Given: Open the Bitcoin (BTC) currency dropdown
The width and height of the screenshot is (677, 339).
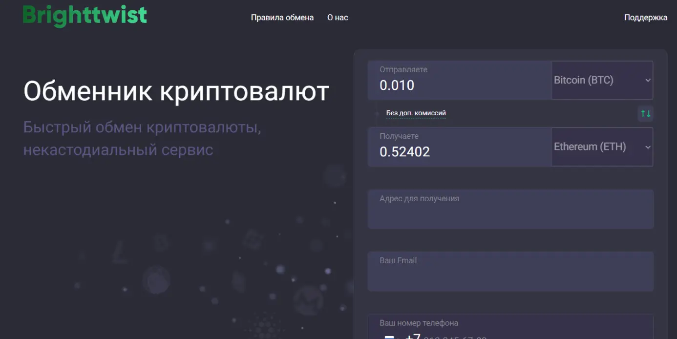Looking at the screenshot, I should pyautogui.click(x=602, y=80).
